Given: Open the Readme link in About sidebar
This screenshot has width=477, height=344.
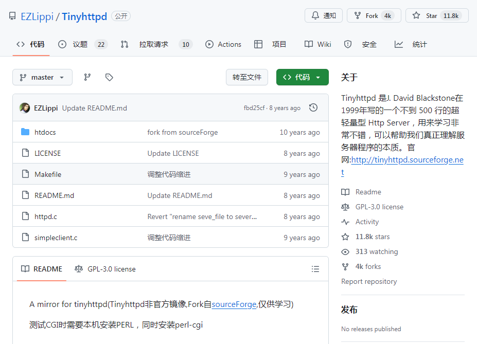Looking at the screenshot, I should coord(361,192).
